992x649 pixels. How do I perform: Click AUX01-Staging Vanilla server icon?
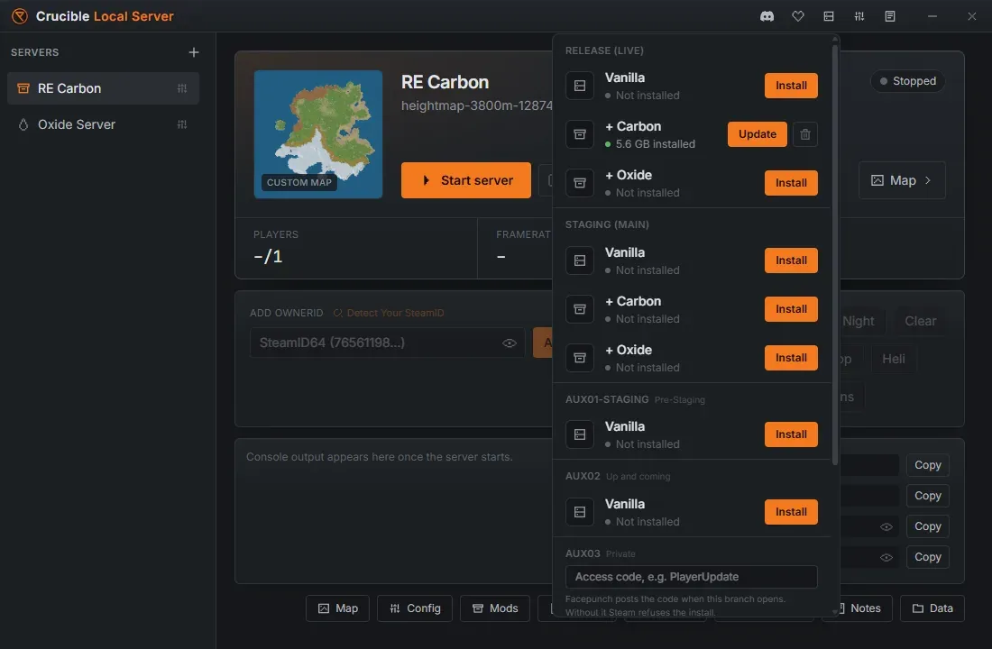(x=580, y=434)
